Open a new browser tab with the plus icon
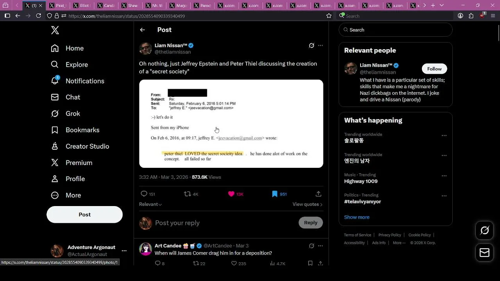 [433, 5]
